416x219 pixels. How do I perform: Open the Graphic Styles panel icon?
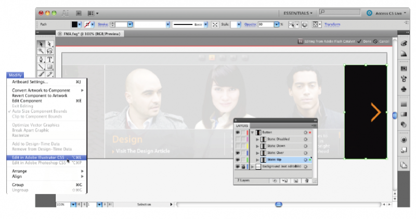(x=404, y=150)
